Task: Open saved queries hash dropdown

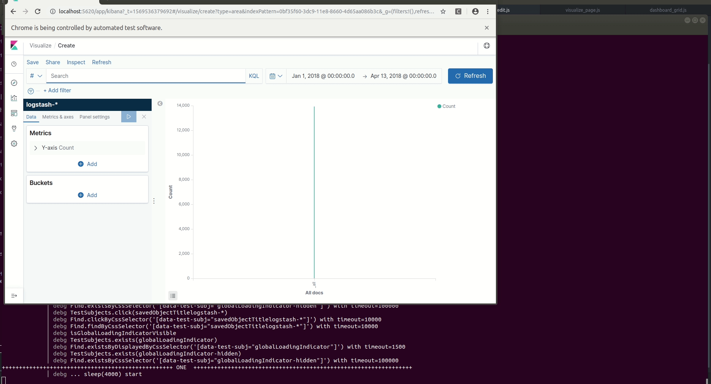Action: (36, 76)
